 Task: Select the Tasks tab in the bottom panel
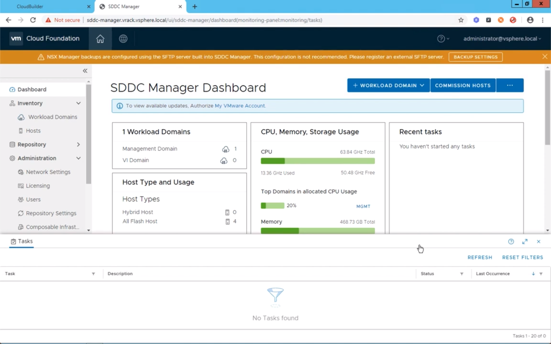pyautogui.click(x=22, y=241)
